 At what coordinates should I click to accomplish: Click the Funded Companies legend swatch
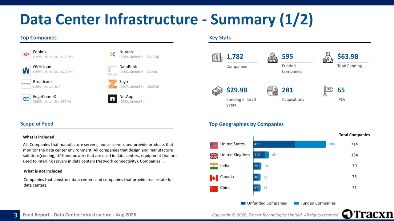[x=296, y=203]
